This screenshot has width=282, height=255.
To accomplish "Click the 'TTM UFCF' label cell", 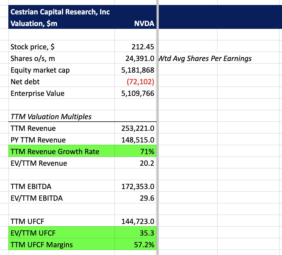I will click(x=62, y=221).
